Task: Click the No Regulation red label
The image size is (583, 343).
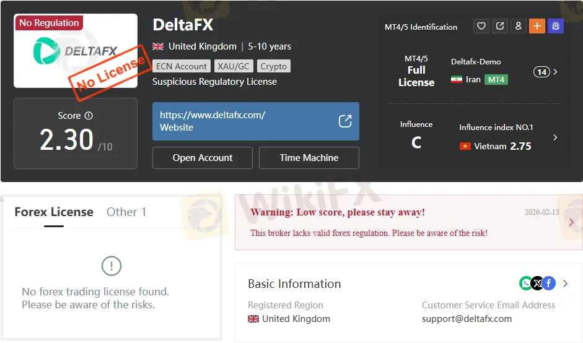Action: (x=49, y=23)
